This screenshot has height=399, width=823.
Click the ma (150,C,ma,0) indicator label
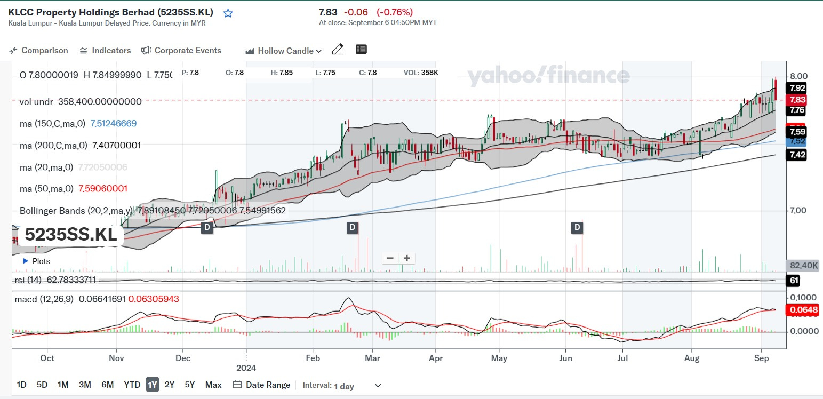52,123
